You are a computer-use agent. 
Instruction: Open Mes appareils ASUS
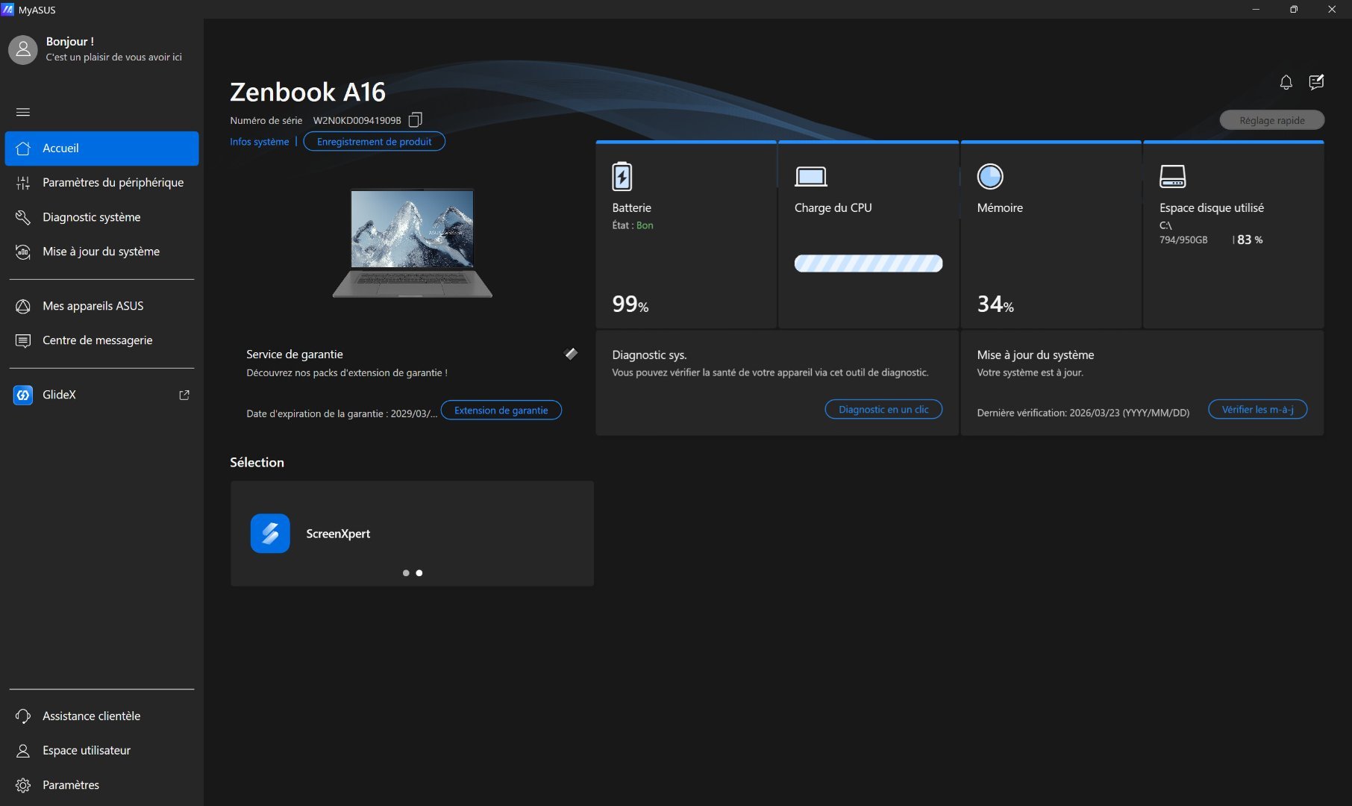pyautogui.click(x=101, y=306)
